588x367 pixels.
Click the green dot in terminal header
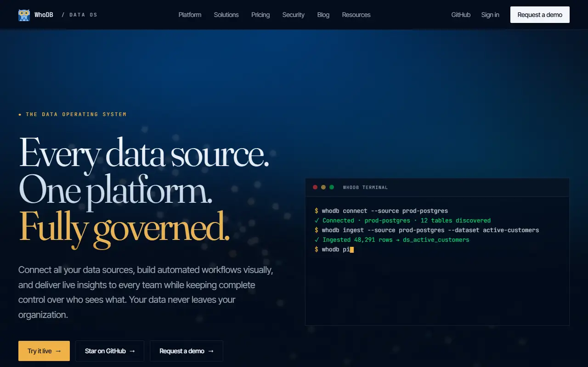[x=332, y=187]
